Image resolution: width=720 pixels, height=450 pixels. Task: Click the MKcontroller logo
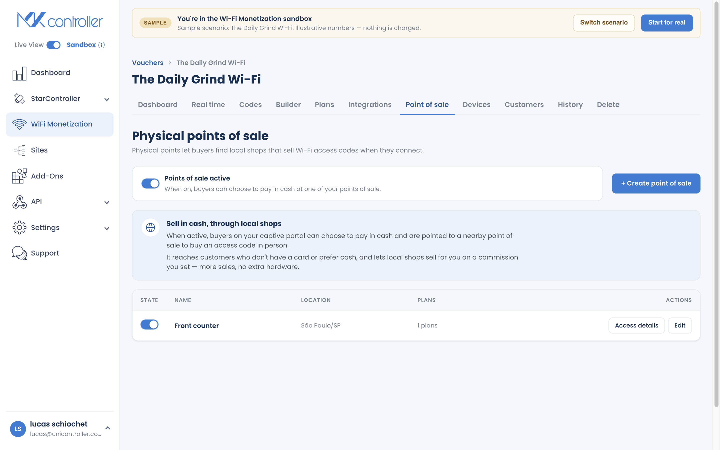click(x=60, y=20)
